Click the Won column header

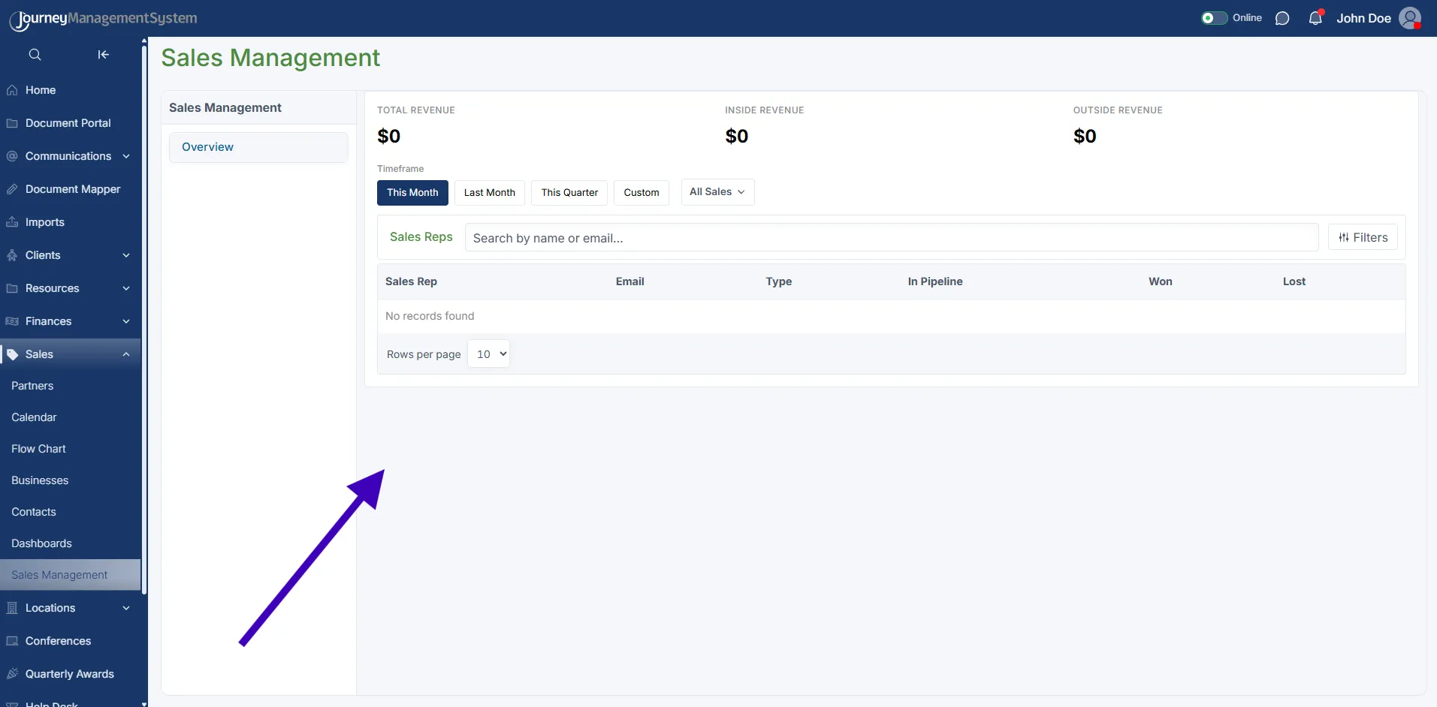point(1161,281)
